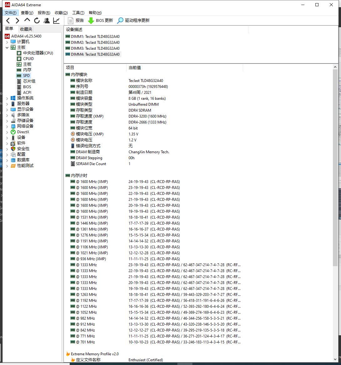Expand the 网络设备 tree node
Viewport: 341px width, 365px height.
click(7, 126)
